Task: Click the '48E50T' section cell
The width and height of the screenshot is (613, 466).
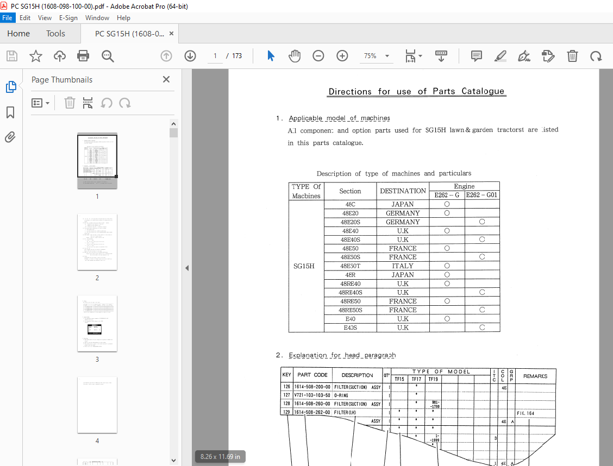Action: tap(351, 266)
